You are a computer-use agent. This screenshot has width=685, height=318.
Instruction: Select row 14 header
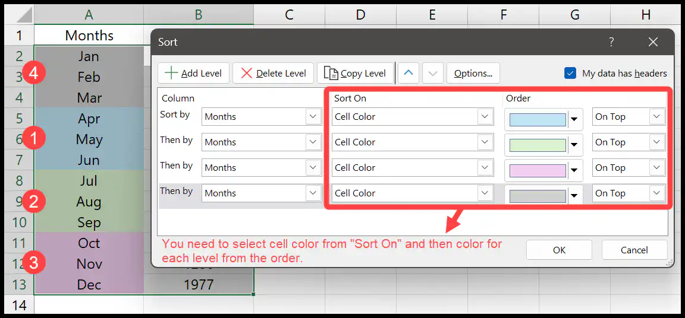tap(19, 305)
